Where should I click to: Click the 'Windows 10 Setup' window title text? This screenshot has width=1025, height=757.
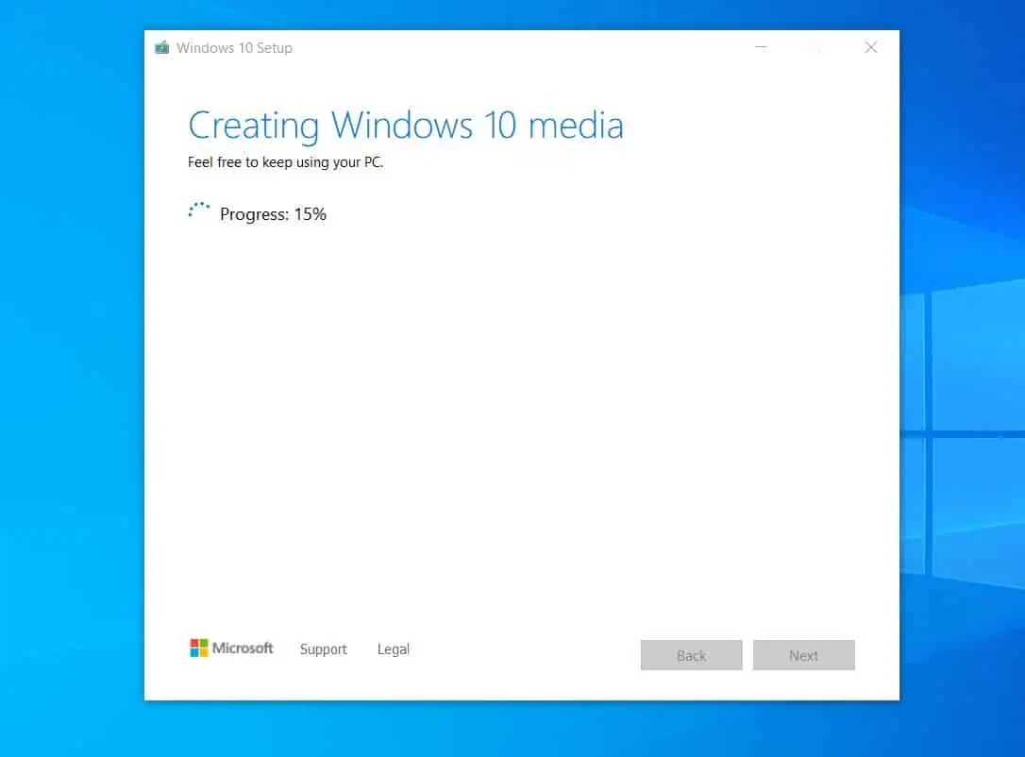(234, 48)
